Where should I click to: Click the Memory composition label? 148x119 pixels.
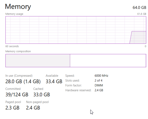(18, 51)
